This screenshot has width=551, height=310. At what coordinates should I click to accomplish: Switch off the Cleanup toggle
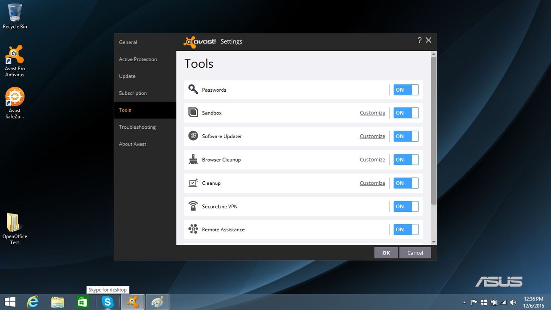click(x=406, y=183)
